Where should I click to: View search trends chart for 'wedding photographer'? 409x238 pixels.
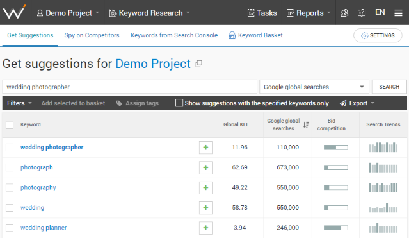[383, 148]
